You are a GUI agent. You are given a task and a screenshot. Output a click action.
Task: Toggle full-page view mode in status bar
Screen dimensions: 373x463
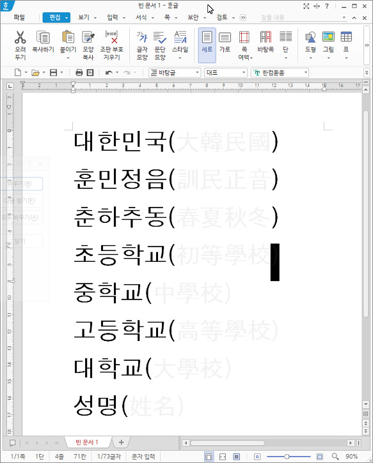click(237, 457)
